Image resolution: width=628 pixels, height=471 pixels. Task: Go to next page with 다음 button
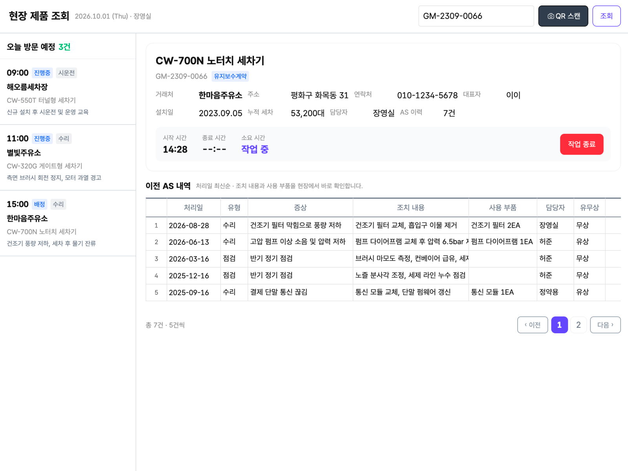click(x=605, y=325)
